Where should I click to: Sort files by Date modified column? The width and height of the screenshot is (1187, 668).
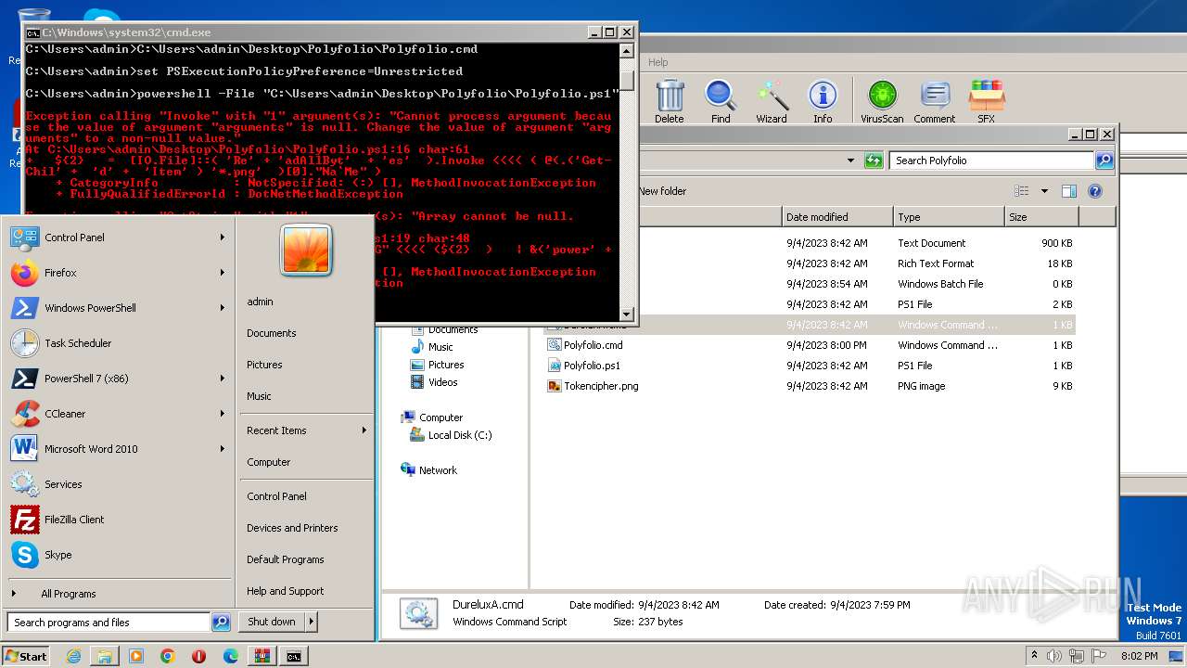click(x=837, y=217)
